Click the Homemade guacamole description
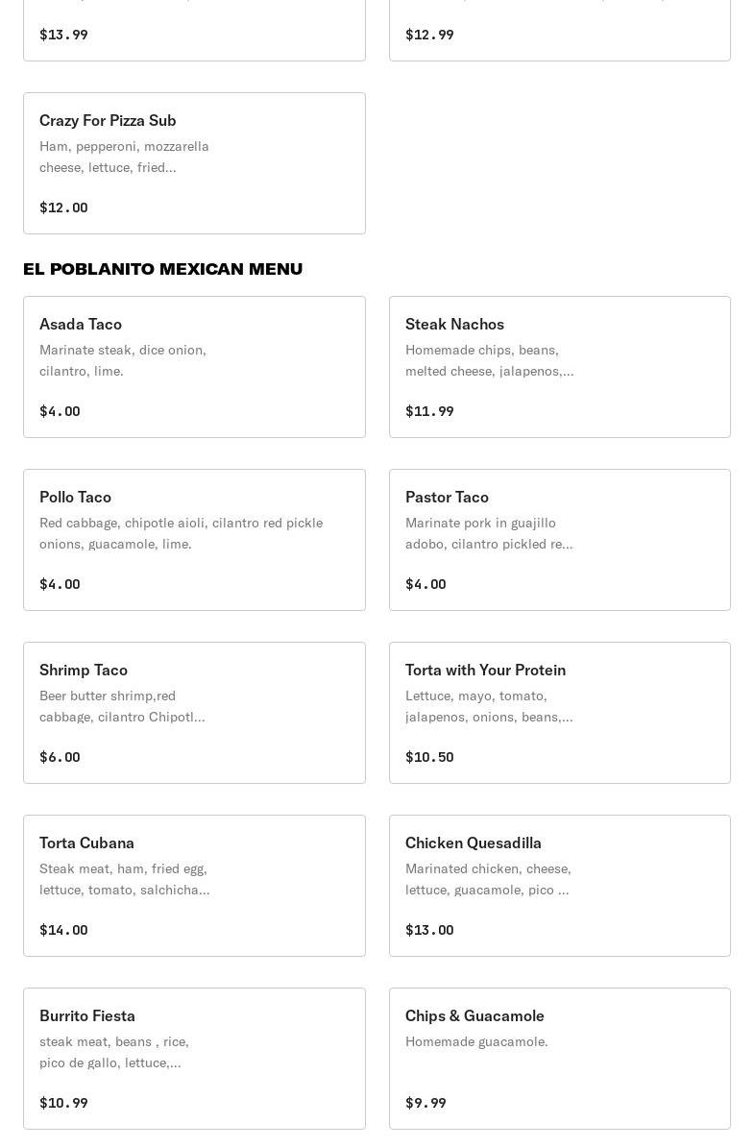 (x=476, y=1041)
